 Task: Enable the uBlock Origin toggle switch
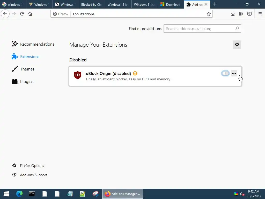coord(225,73)
